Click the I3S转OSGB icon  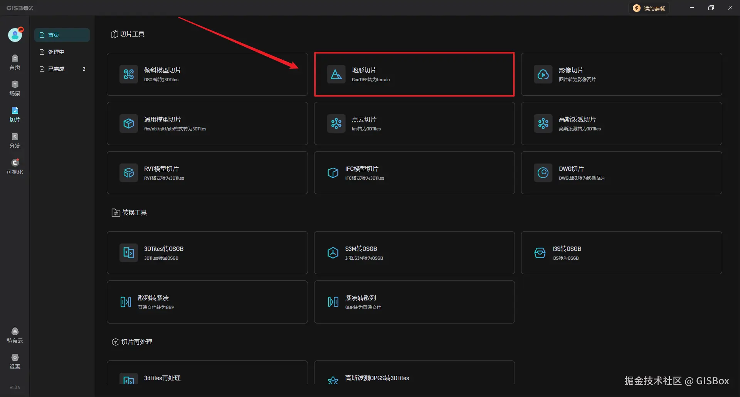(x=540, y=253)
